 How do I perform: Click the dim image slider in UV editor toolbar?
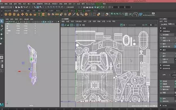pos(151,25)
